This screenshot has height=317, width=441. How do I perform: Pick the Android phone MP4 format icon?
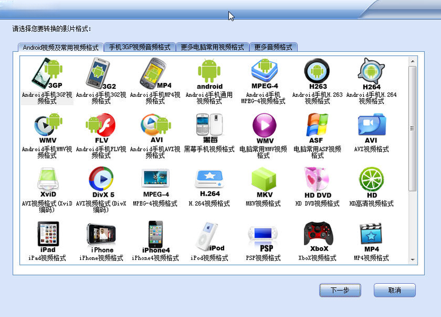(x=155, y=74)
